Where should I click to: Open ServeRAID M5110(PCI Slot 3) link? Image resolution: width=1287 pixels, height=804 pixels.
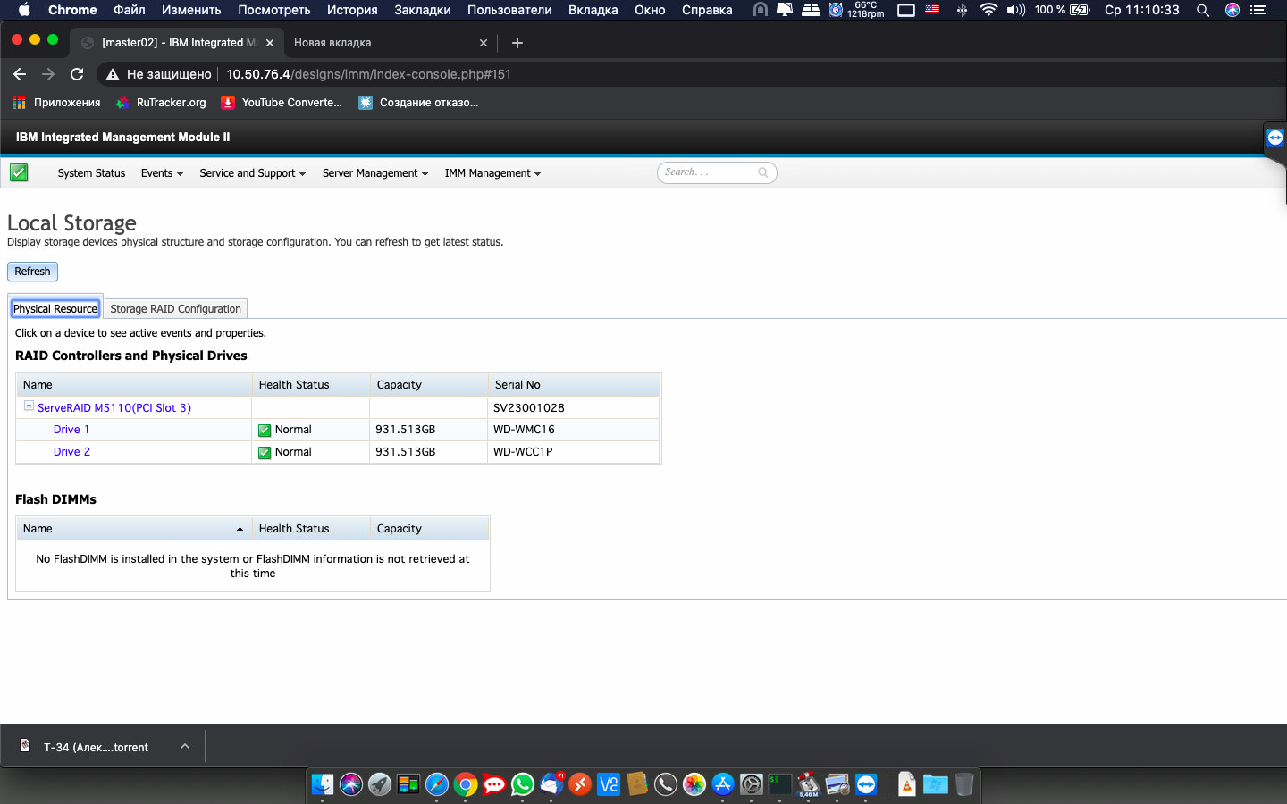pos(114,407)
